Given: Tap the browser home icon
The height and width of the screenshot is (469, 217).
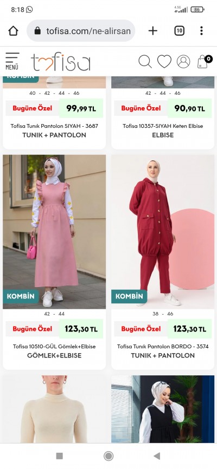Looking at the screenshot, I should tap(13, 31).
